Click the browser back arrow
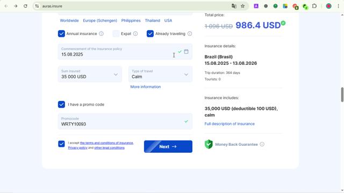Image resolution: width=344 pixels, height=193 pixels. pyautogui.click(x=6, y=6)
